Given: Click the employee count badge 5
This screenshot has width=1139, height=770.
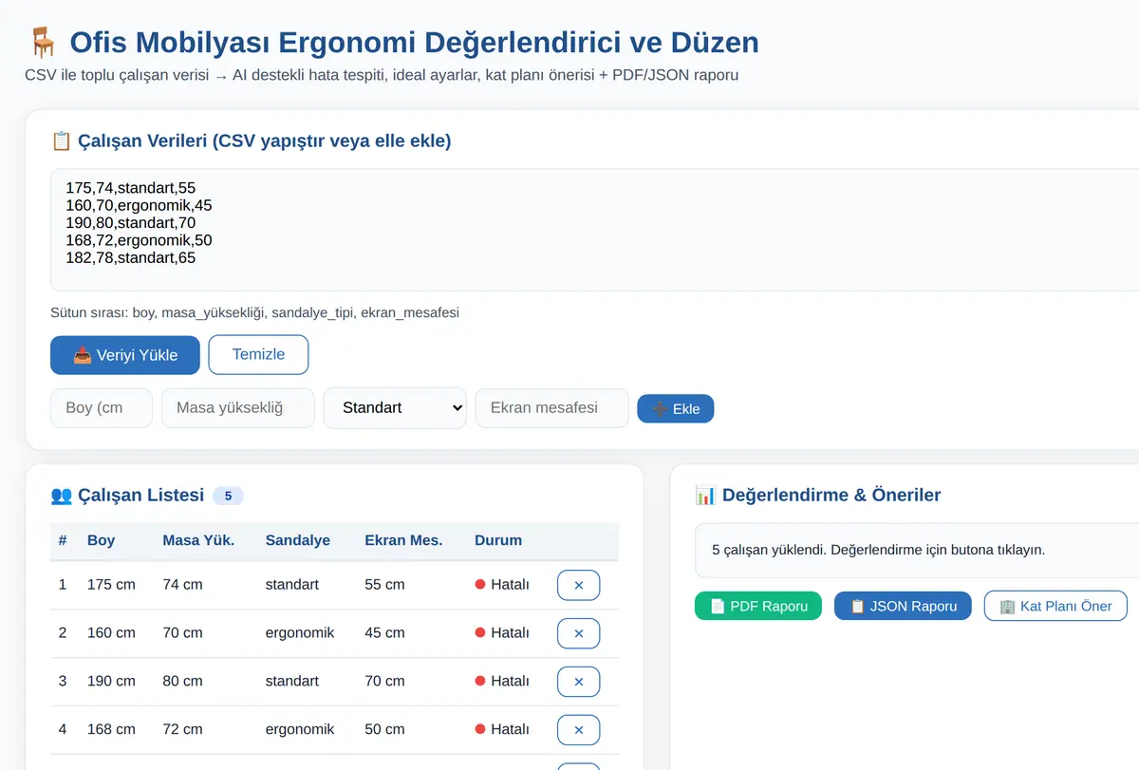Looking at the screenshot, I should (228, 496).
